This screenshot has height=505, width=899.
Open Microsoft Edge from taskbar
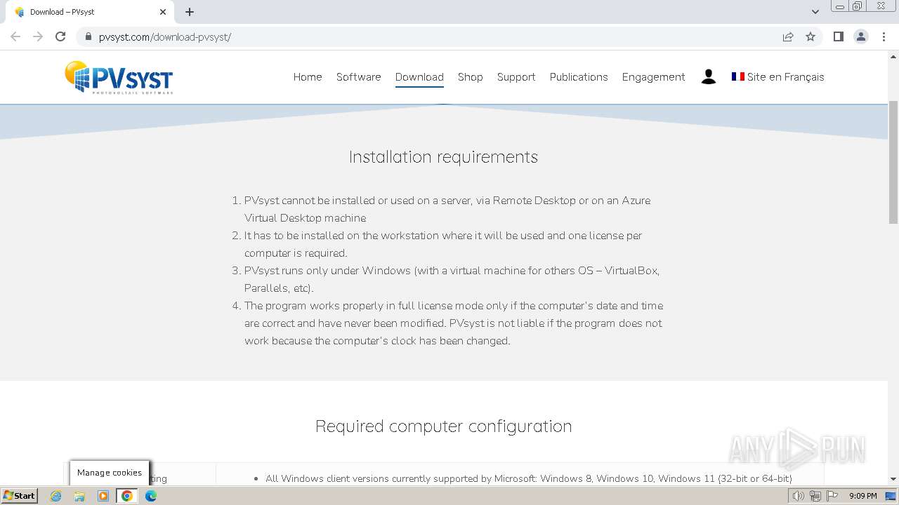point(151,496)
